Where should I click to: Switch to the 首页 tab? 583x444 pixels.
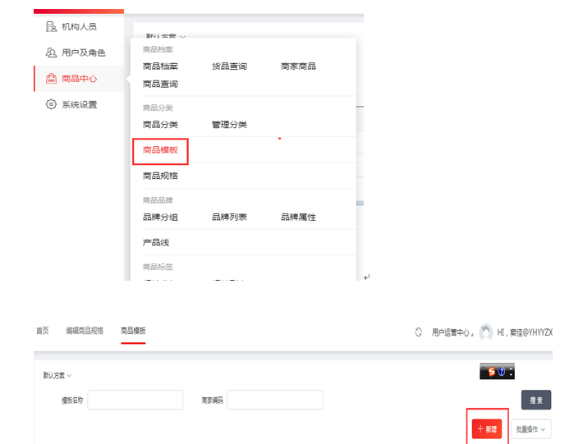(x=43, y=331)
